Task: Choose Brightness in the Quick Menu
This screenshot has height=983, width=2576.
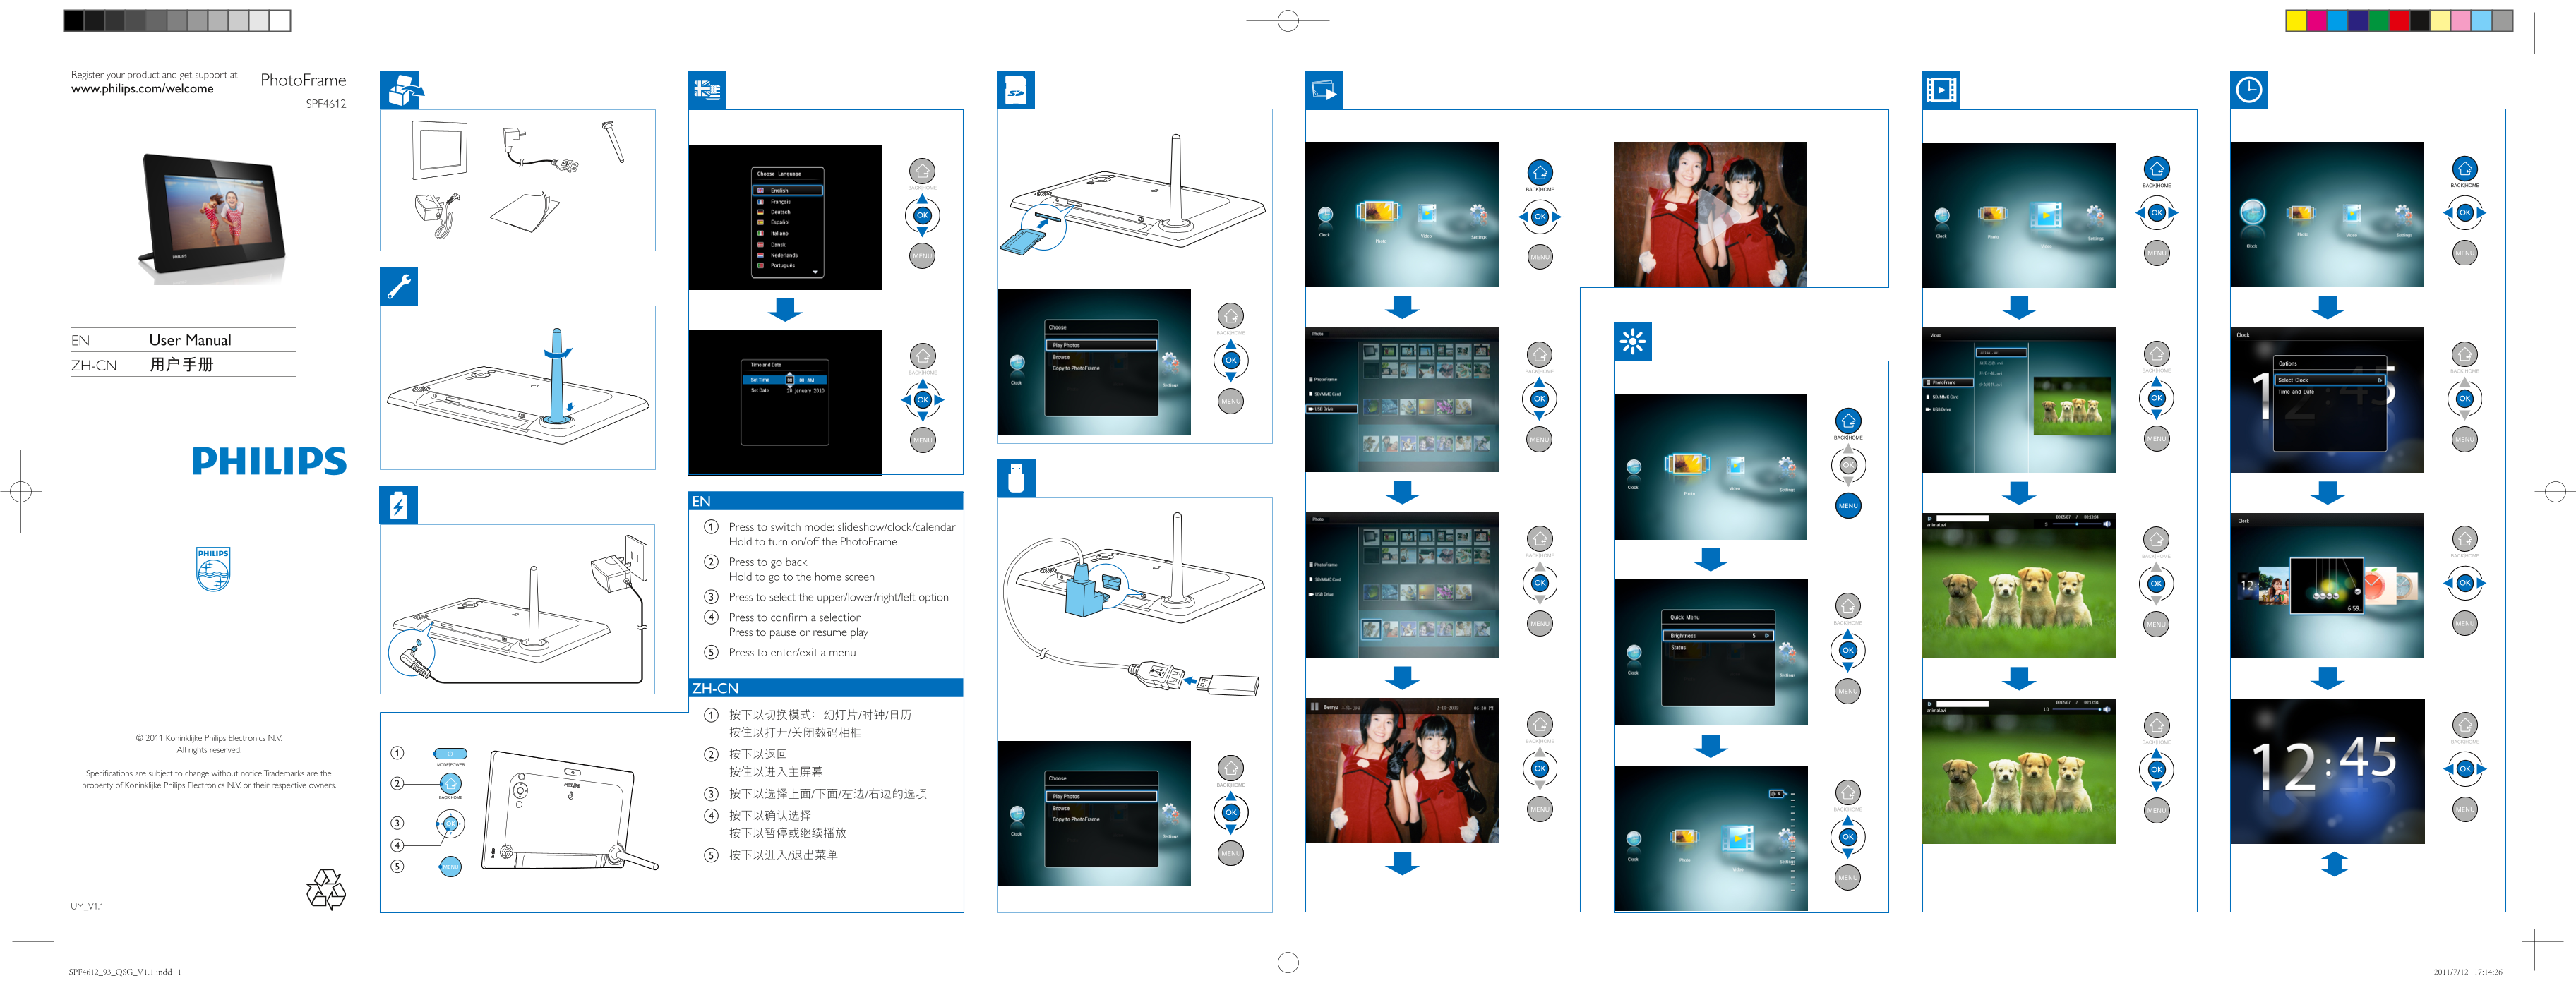Action: (x=1718, y=635)
